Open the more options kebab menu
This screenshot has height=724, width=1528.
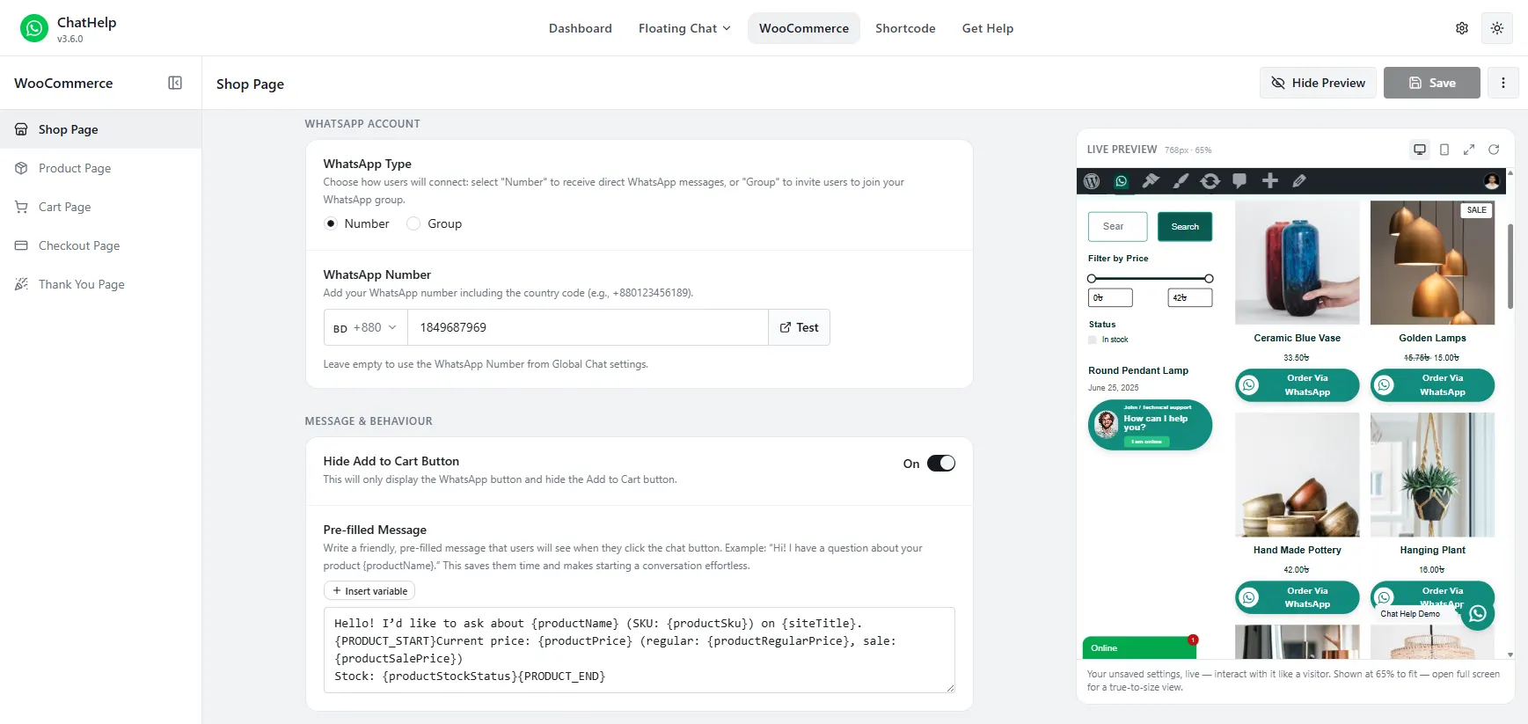click(x=1503, y=83)
